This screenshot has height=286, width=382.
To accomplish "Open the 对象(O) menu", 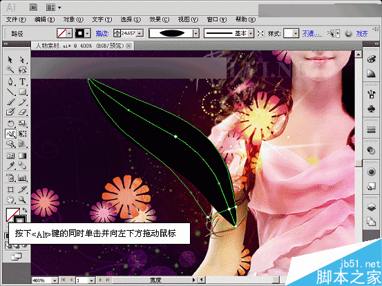I will click(x=73, y=19).
